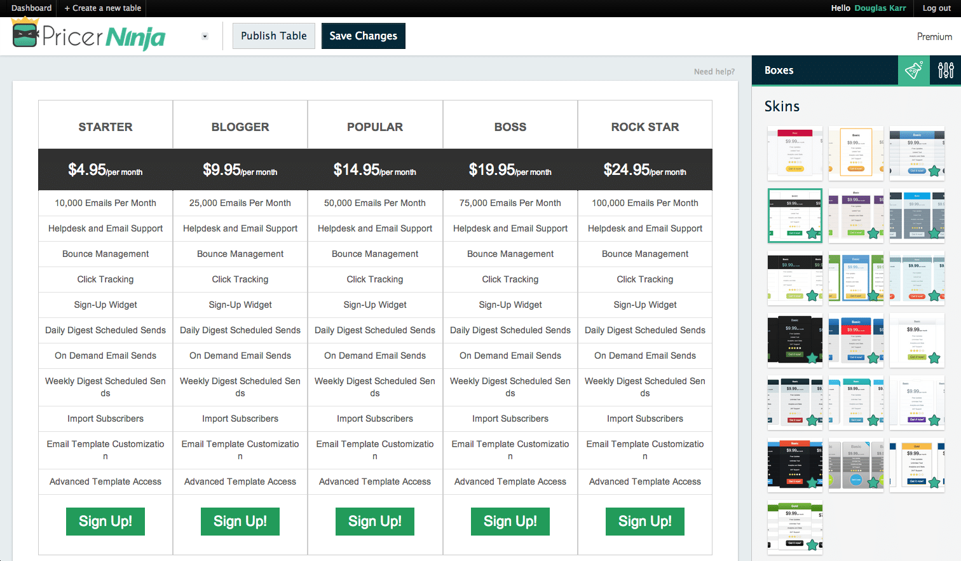Select the ROCK STAR plan header
Viewport: 961px width, 561px height.
tap(644, 127)
